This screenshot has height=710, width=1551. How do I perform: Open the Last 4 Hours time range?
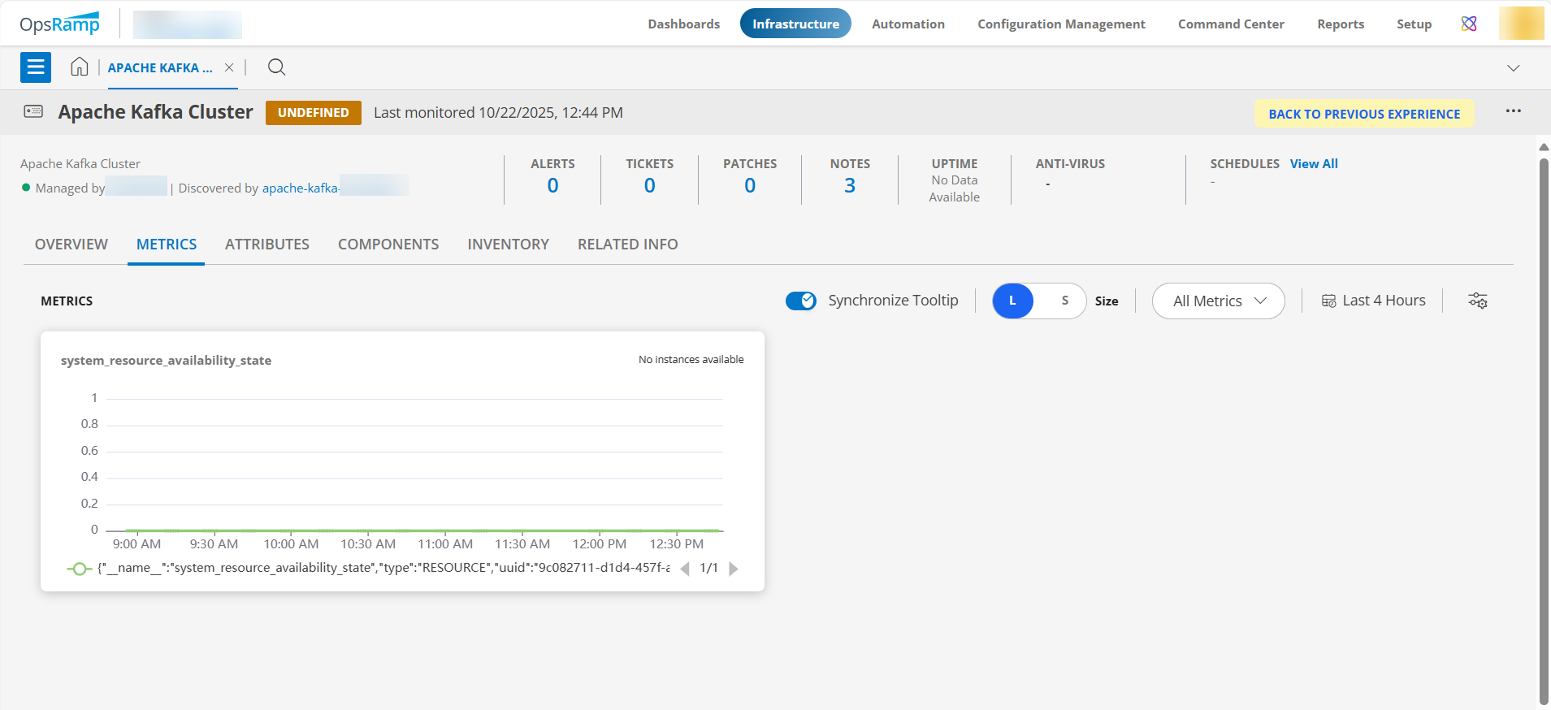click(1374, 301)
